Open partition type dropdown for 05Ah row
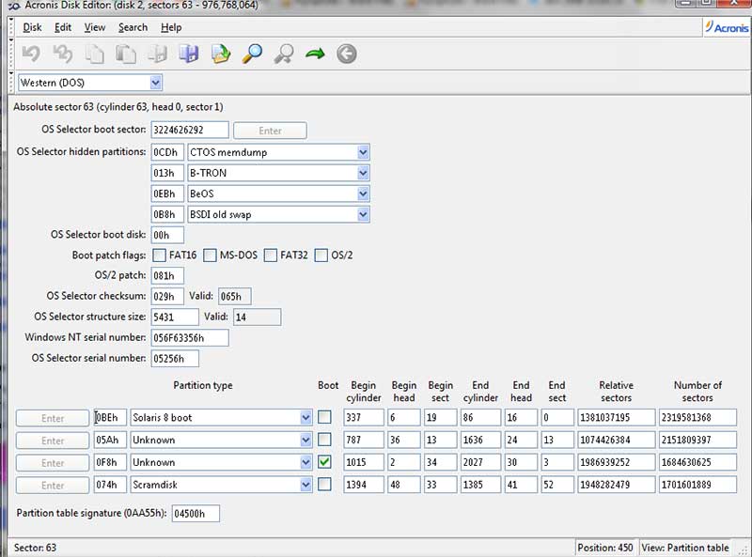This screenshot has width=752, height=557. point(306,440)
